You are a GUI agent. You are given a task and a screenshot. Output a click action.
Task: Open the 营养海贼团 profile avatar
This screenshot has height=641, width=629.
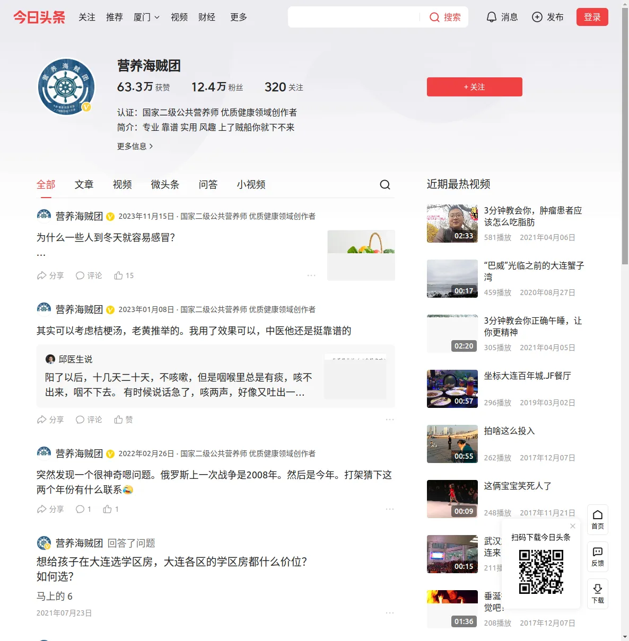(x=66, y=87)
